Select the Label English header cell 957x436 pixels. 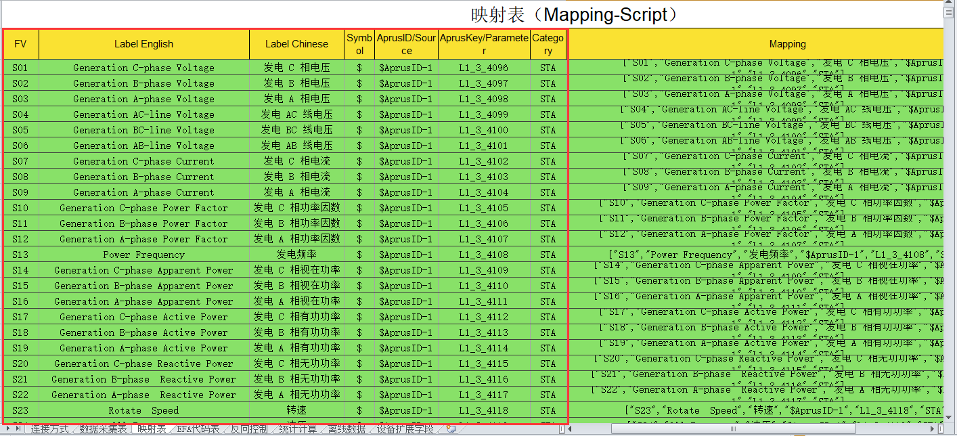pos(143,44)
